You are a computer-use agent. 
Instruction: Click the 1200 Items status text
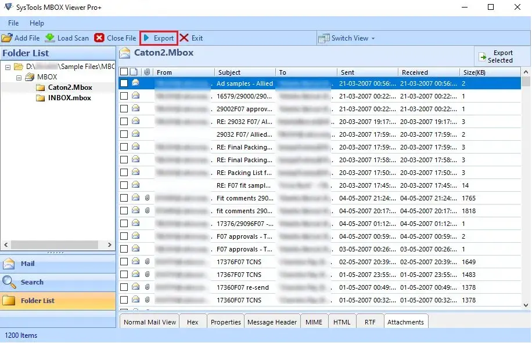[x=21, y=335]
